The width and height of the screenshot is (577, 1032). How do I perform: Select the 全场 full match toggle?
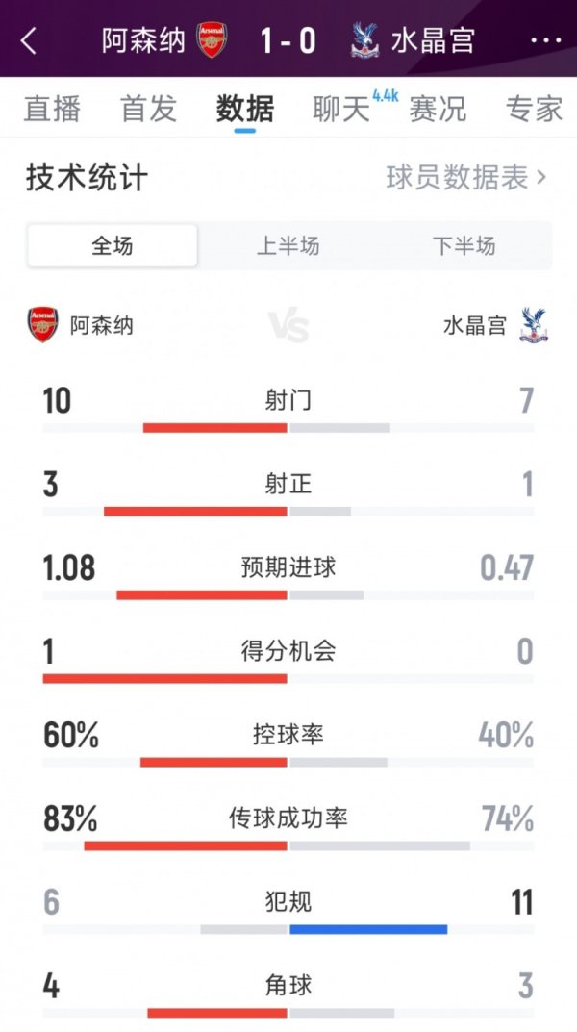(x=111, y=246)
